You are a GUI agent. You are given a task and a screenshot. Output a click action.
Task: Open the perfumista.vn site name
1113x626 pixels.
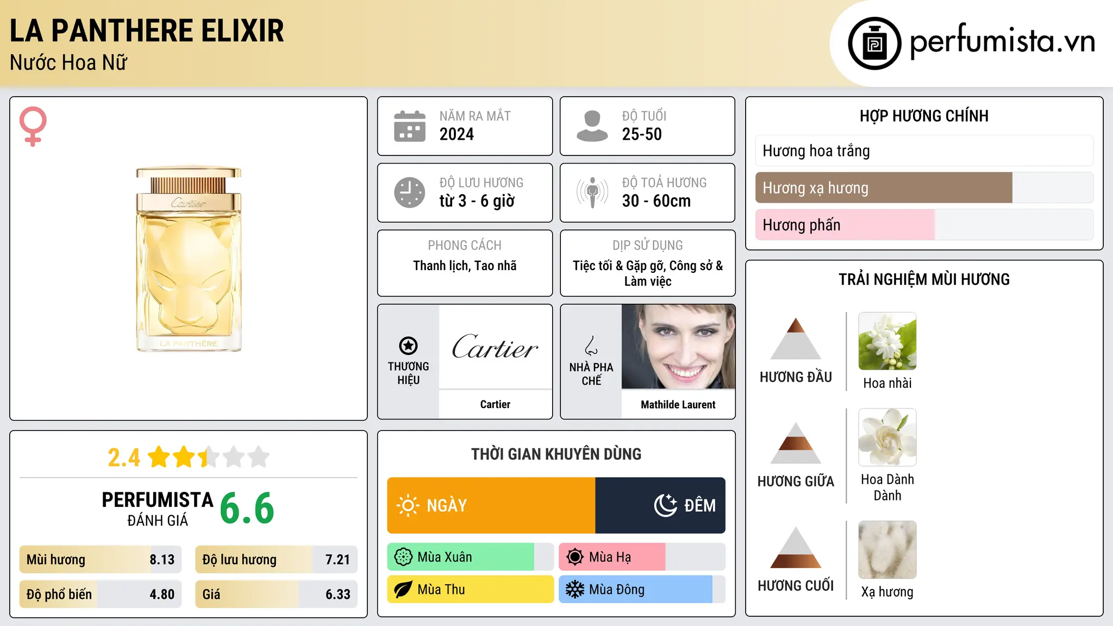click(1003, 41)
